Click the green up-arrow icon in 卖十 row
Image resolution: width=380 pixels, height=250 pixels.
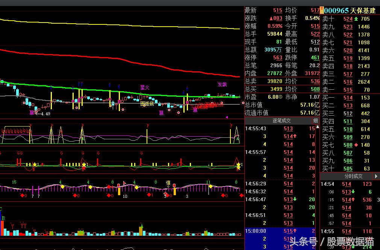tap(356, 19)
